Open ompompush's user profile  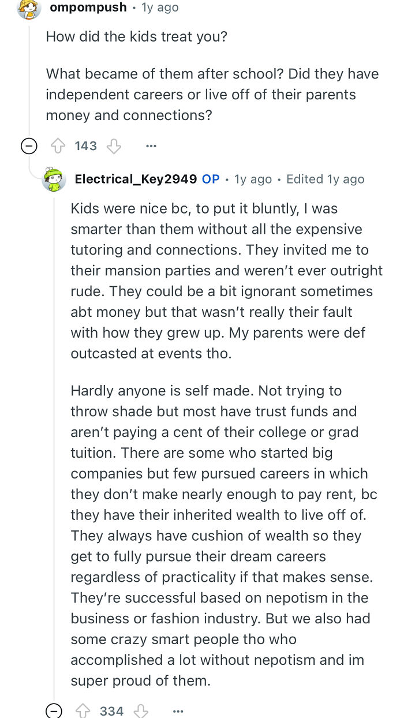click(88, 8)
